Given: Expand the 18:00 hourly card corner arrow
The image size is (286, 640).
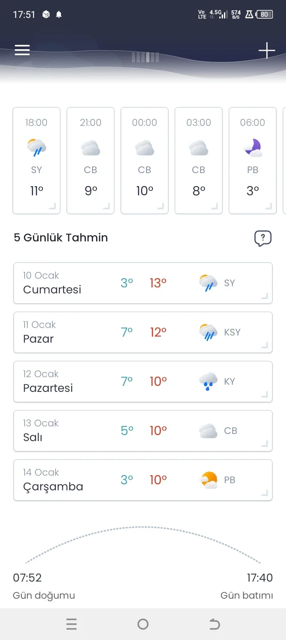Looking at the screenshot, I should click(x=52, y=206).
